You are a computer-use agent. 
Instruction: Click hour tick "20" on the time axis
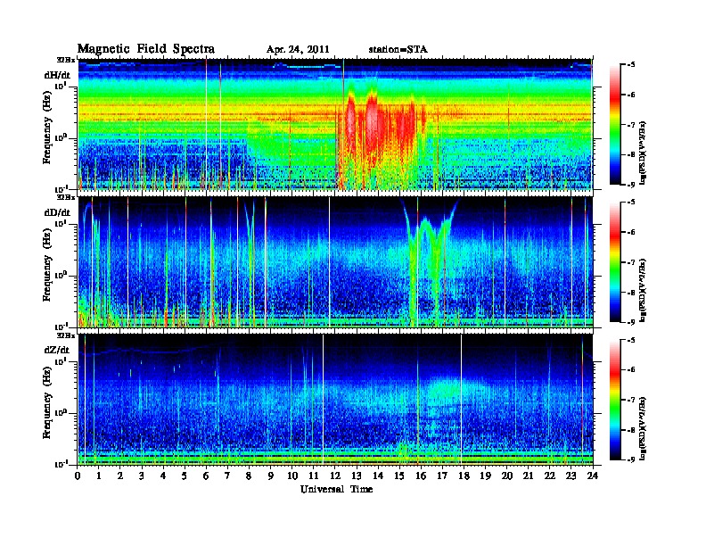[507, 476]
